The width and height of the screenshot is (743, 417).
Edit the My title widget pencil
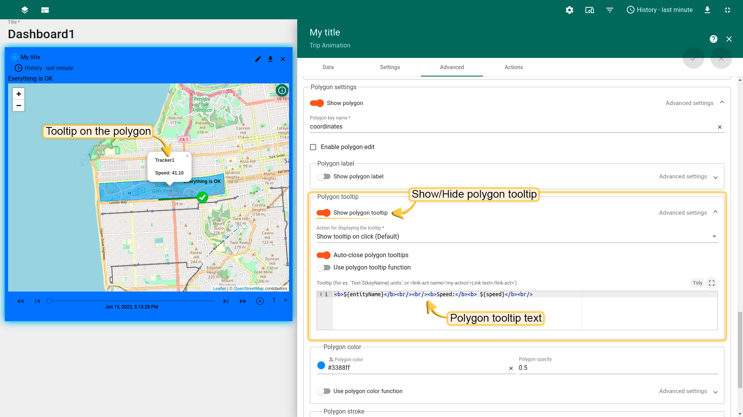(258, 59)
